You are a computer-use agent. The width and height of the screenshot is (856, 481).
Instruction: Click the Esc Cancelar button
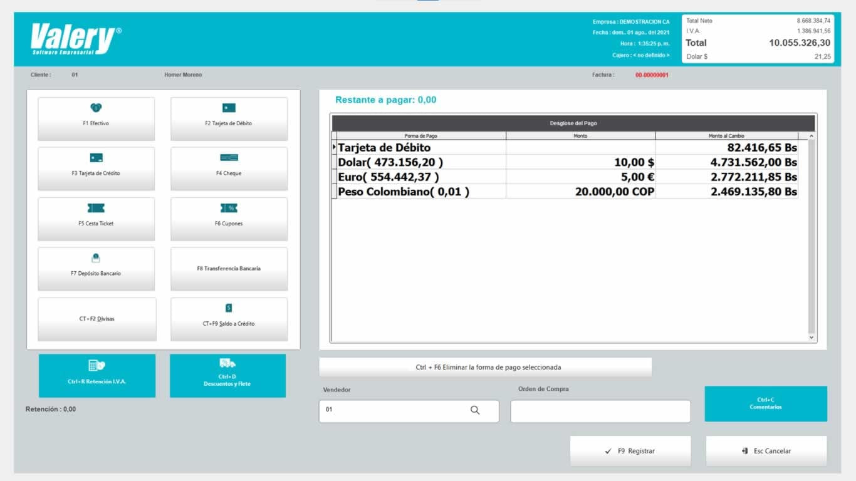tap(766, 451)
